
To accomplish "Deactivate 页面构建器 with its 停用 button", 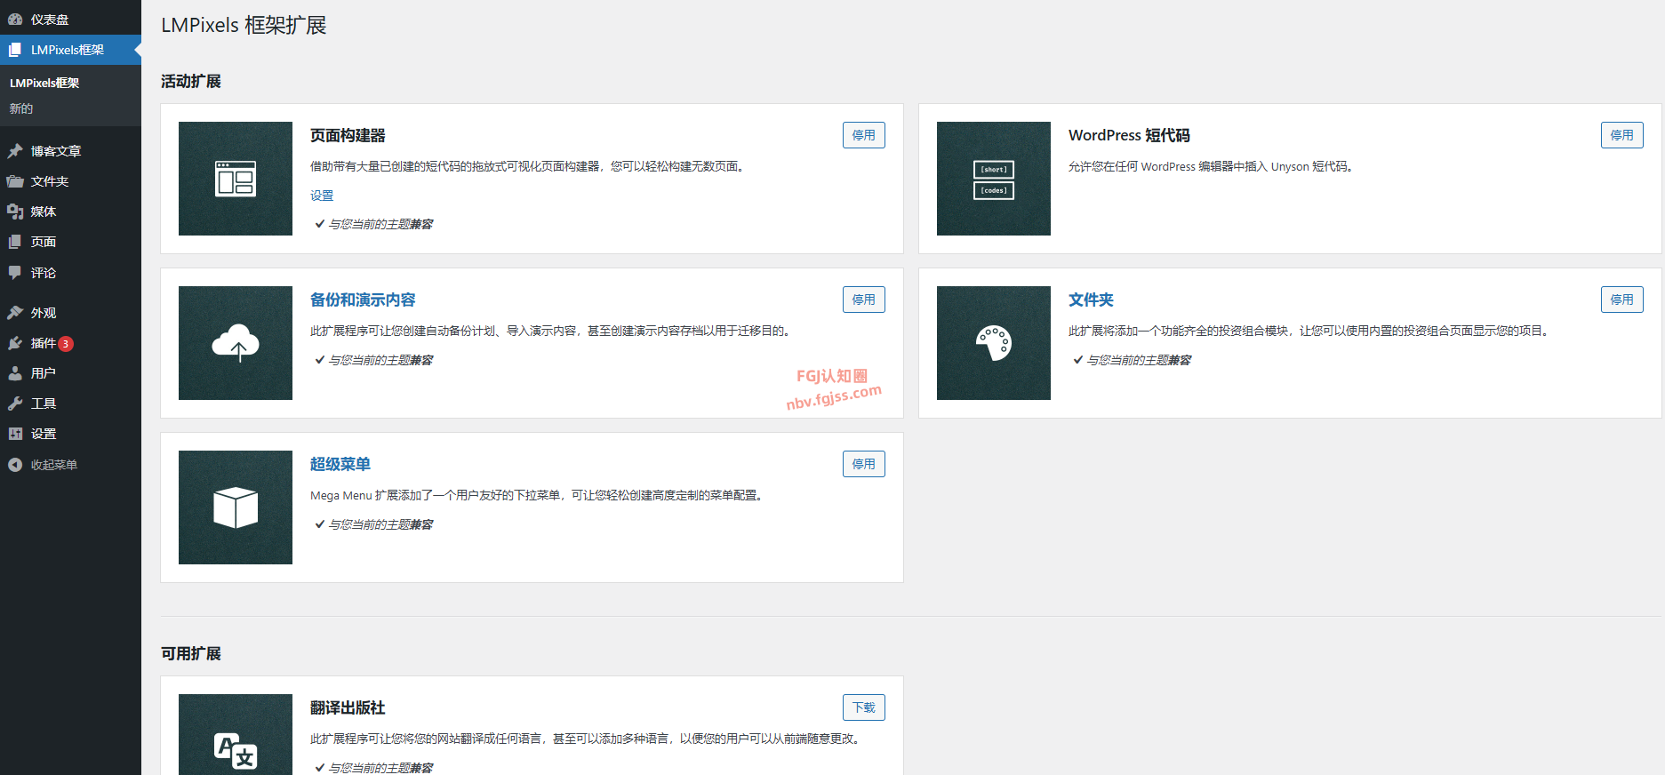I will coord(863,135).
